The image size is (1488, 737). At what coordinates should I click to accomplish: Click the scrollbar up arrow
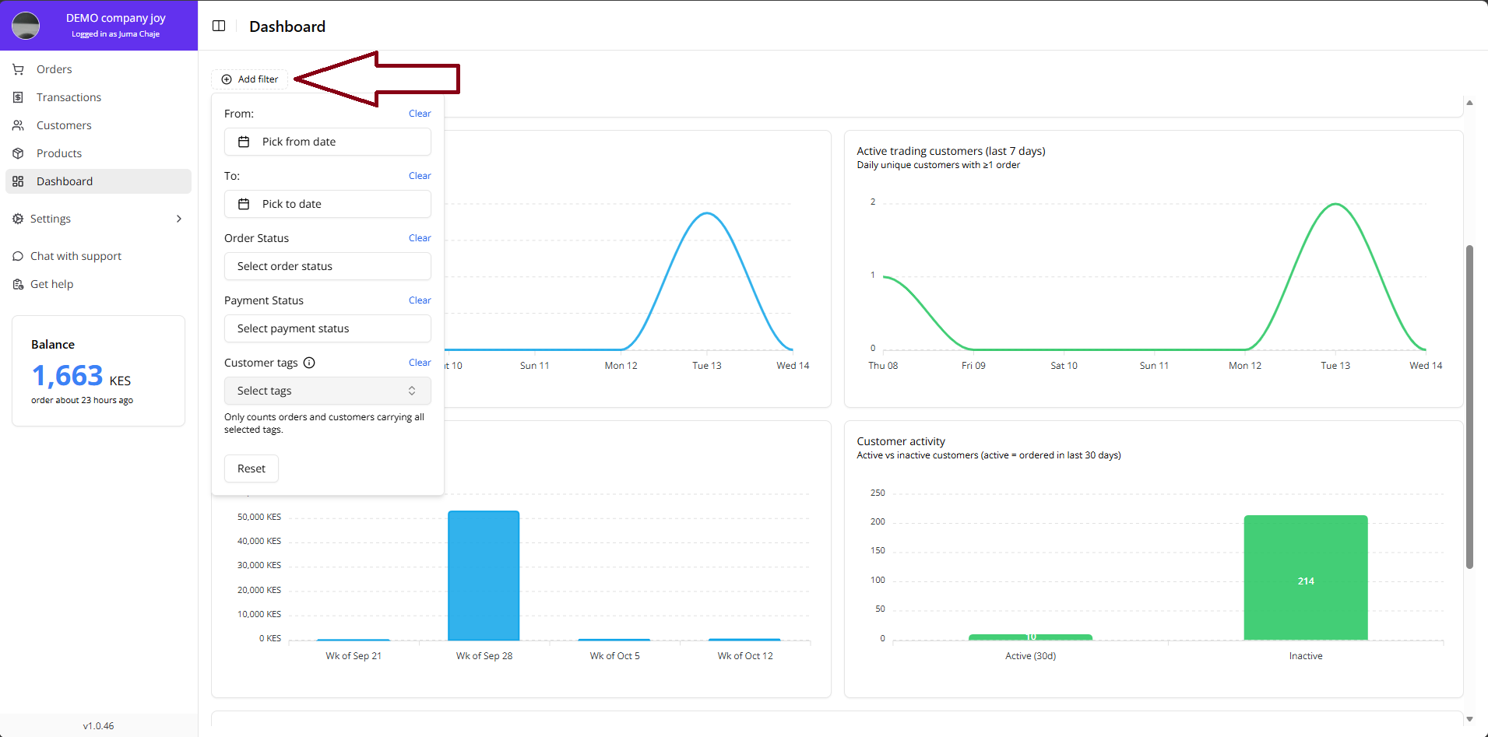click(1469, 103)
